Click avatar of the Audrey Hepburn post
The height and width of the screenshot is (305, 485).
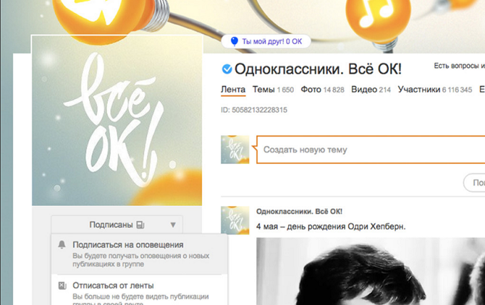click(x=235, y=220)
